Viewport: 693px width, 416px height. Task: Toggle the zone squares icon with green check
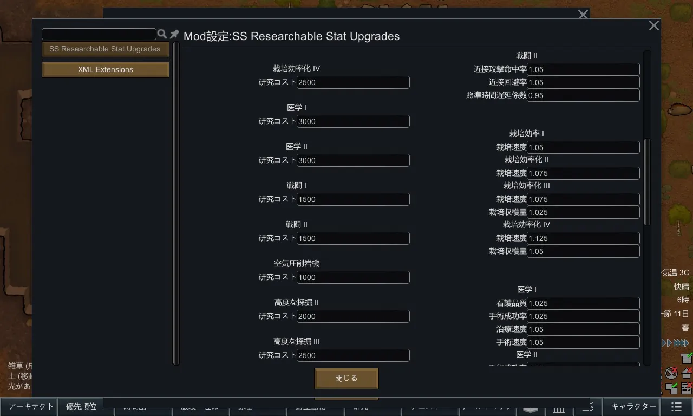(x=671, y=388)
